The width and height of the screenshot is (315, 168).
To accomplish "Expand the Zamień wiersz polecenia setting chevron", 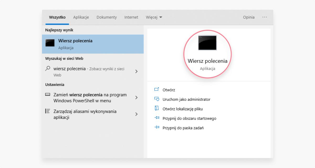I will 136,97.
